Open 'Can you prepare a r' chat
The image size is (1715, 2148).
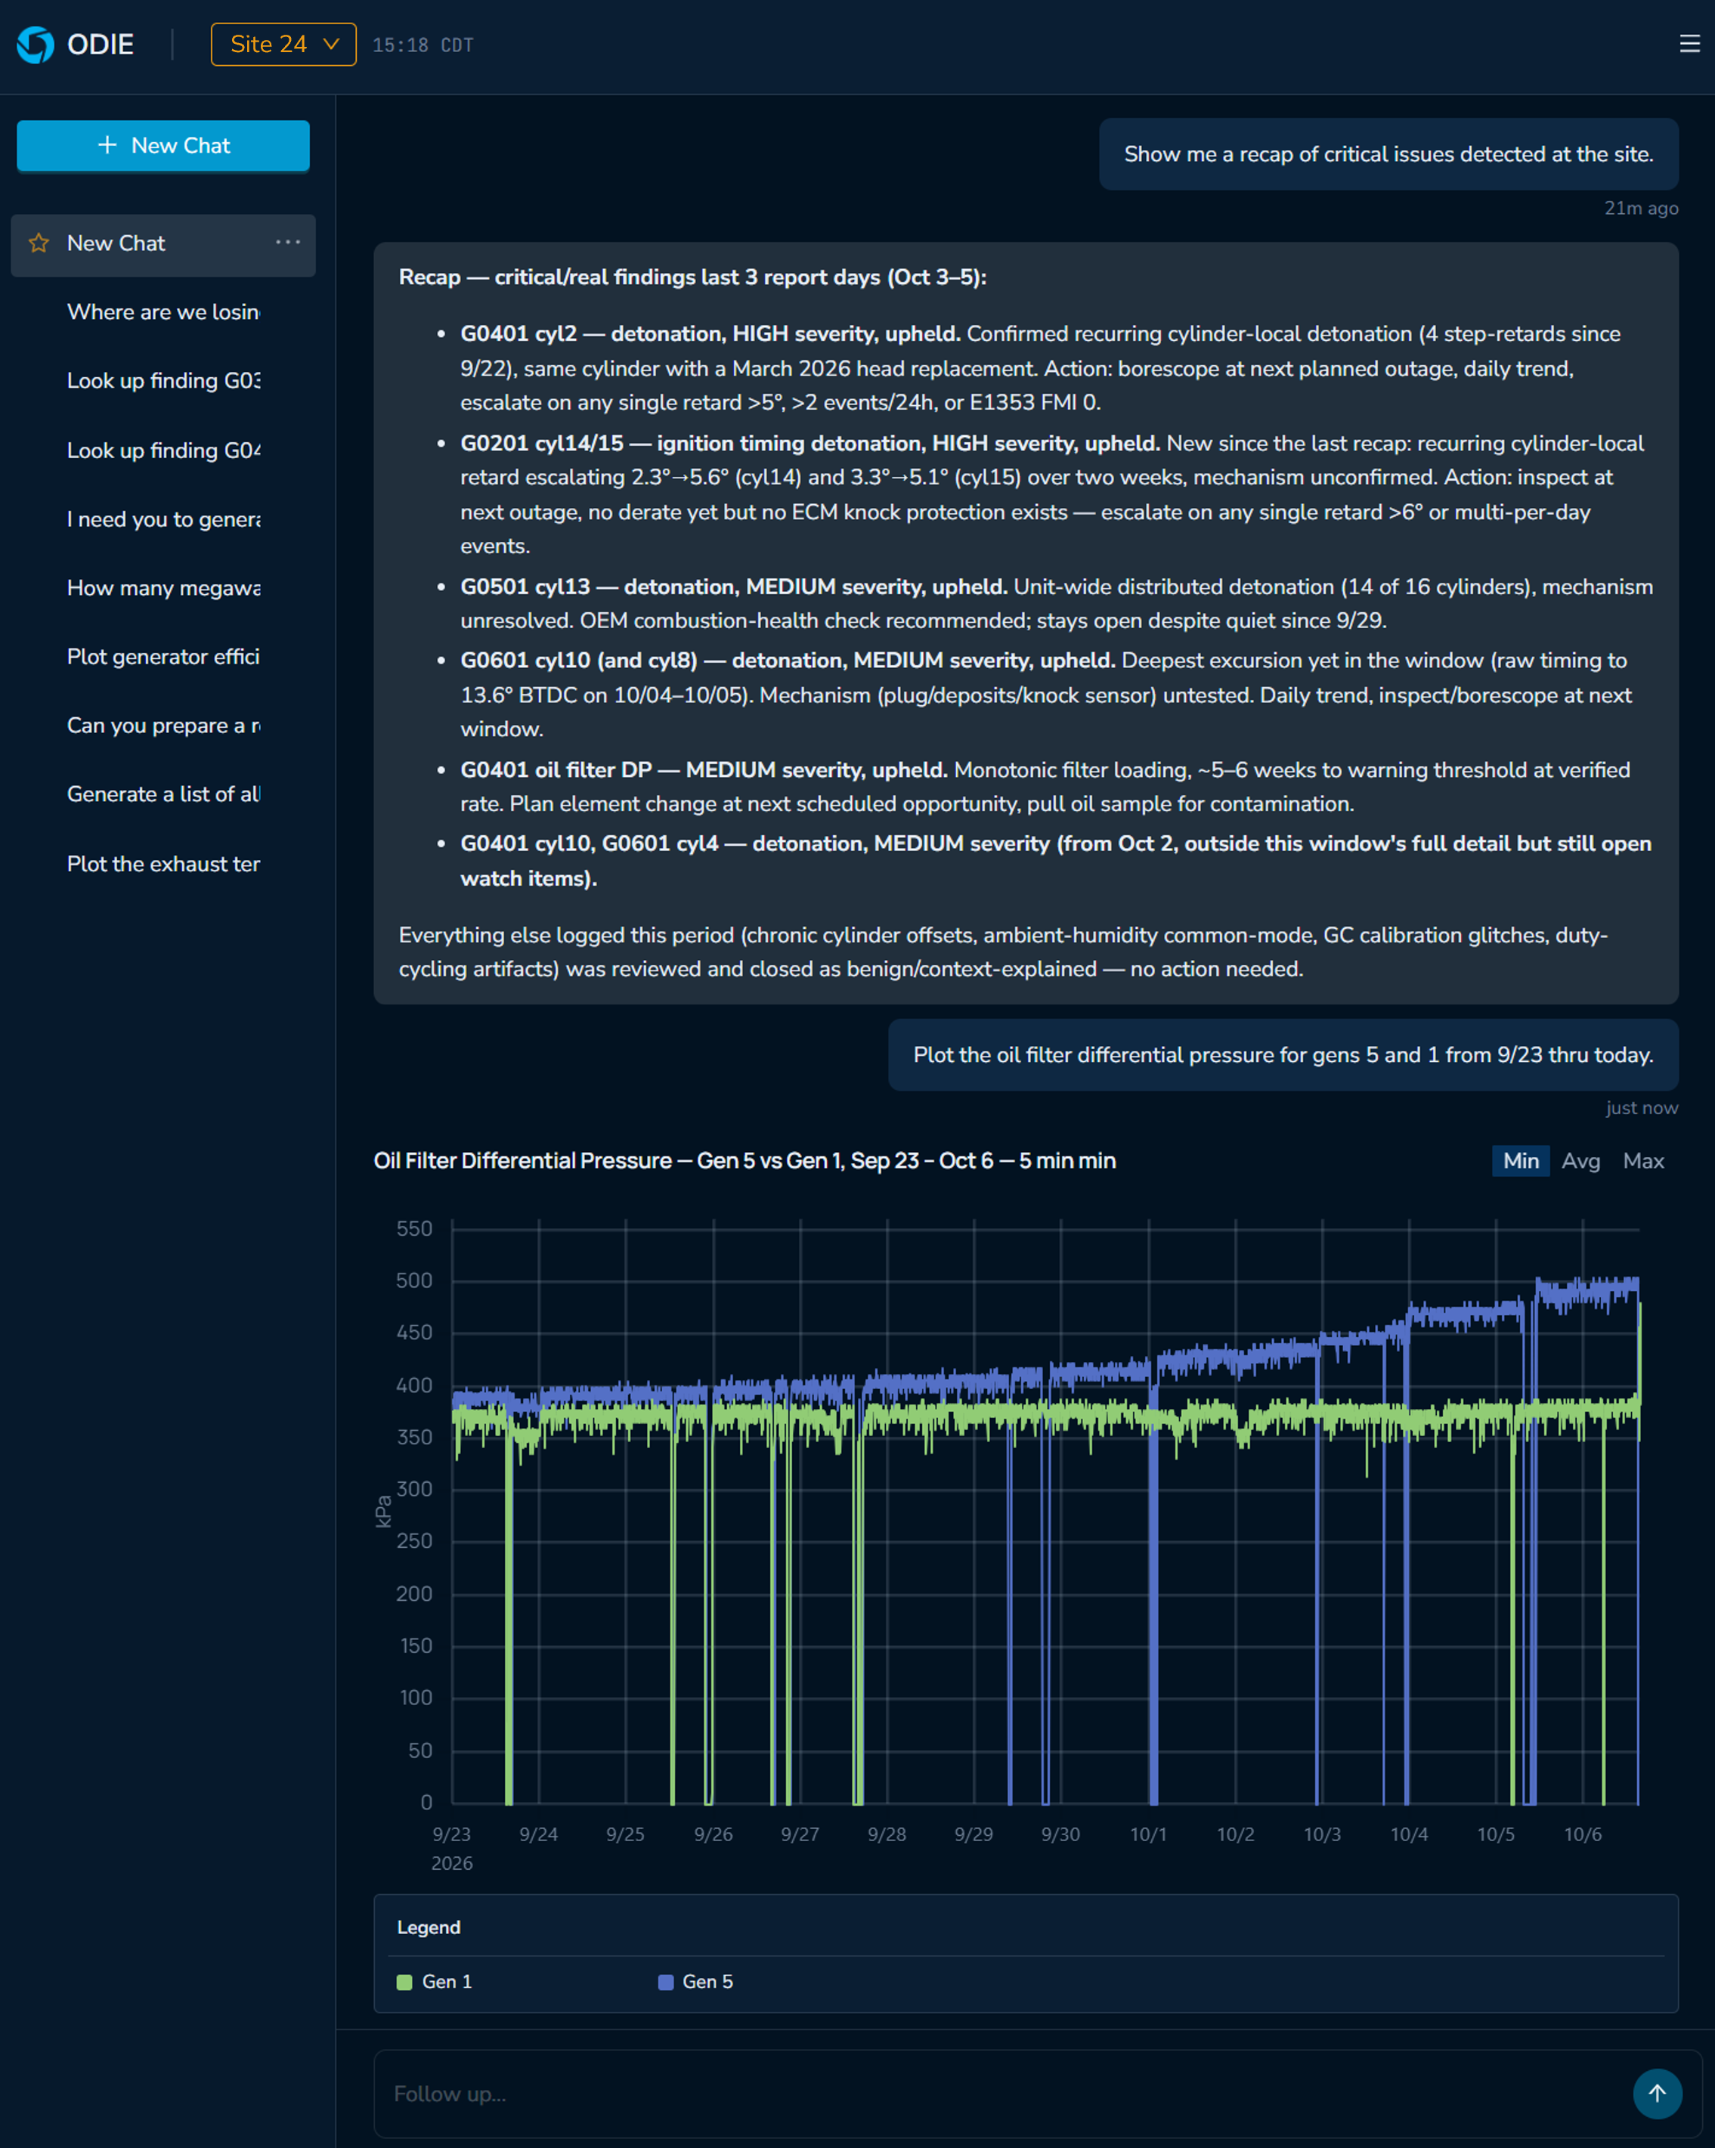pyautogui.click(x=163, y=726)
